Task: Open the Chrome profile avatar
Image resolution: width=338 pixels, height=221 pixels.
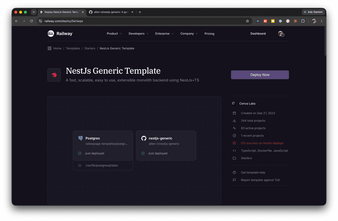Action: (x=314, y=21)
